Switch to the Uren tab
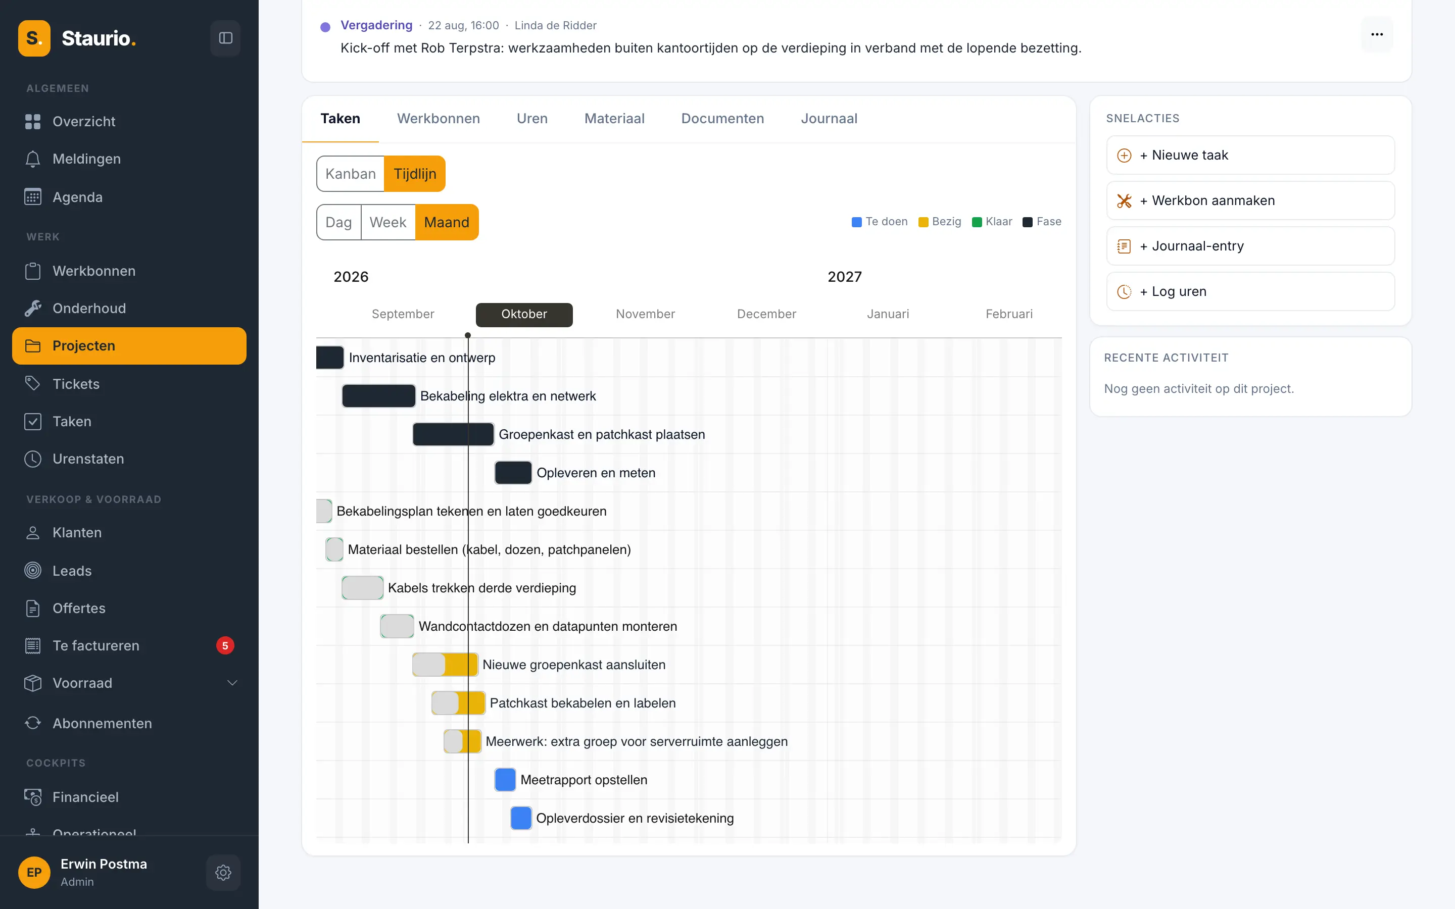The height and width of the screenshot is (909, 1455). pos(532,119)
